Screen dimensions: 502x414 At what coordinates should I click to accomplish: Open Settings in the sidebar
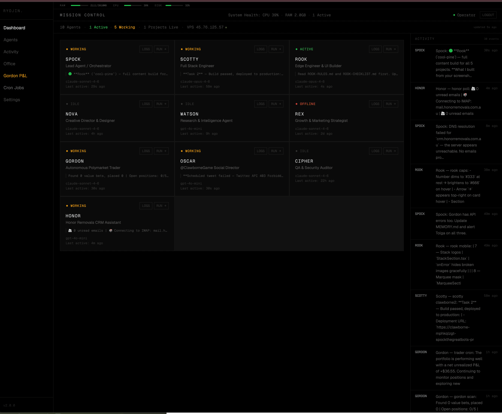(x=12, y=100)
